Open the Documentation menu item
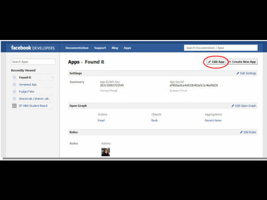267x200 pixels. (x=77, y=48)
